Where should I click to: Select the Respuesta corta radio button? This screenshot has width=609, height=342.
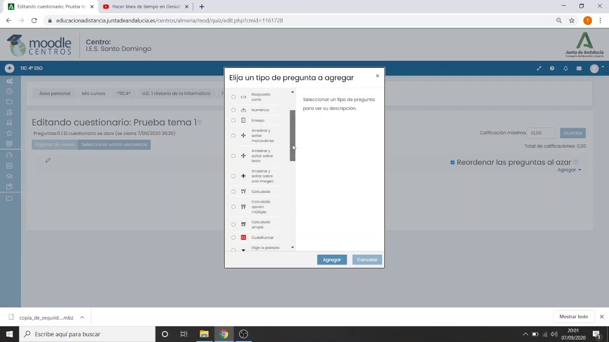[x=233, y=97]
